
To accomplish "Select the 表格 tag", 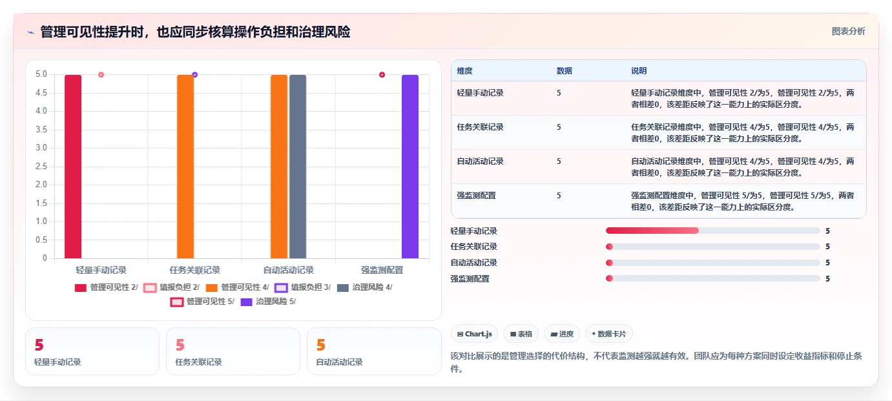I will pyautogui.click(x=521, y=334).
